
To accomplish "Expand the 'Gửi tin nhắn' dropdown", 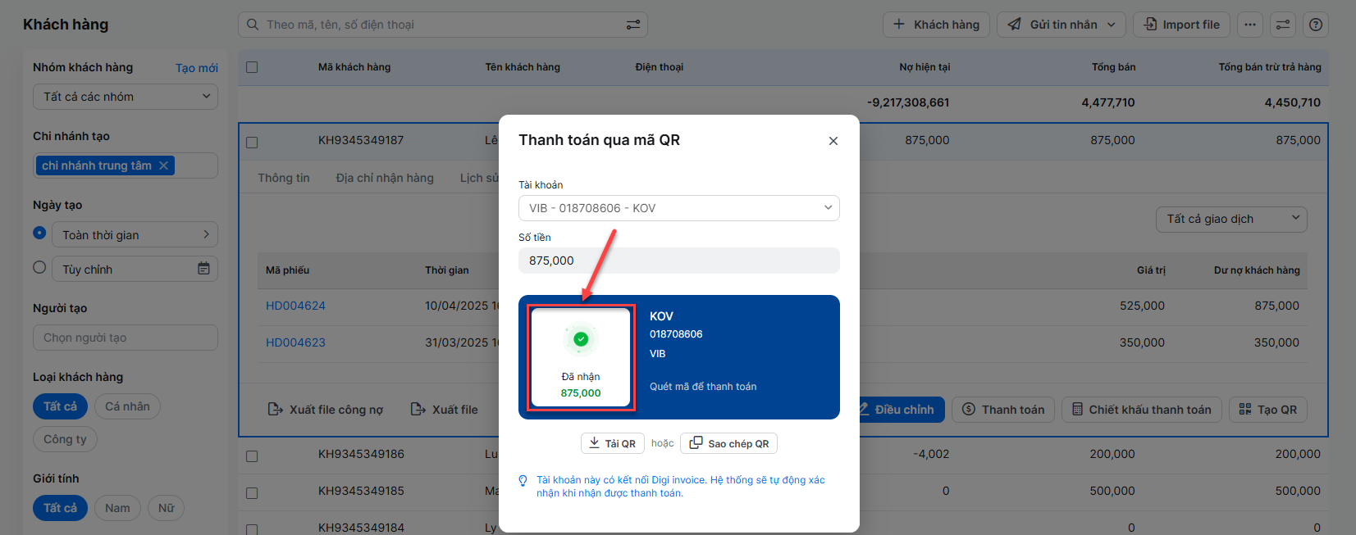I will 1062,25.
